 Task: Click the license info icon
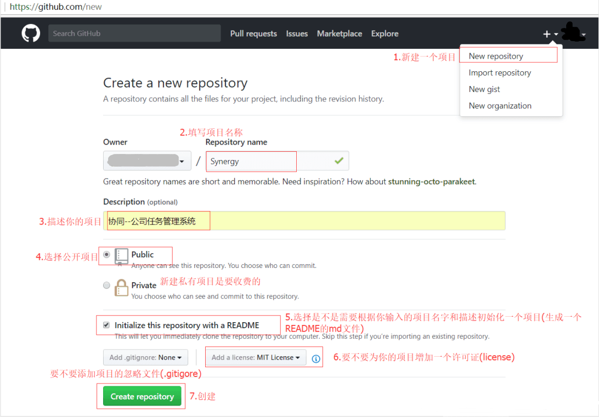tap(315, 358)
